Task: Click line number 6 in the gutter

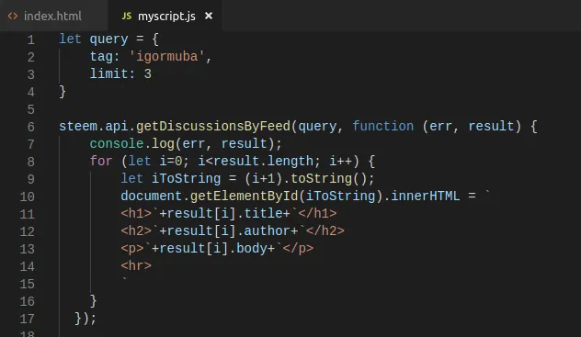Action: pyautogui.click(x=30, y=128)
